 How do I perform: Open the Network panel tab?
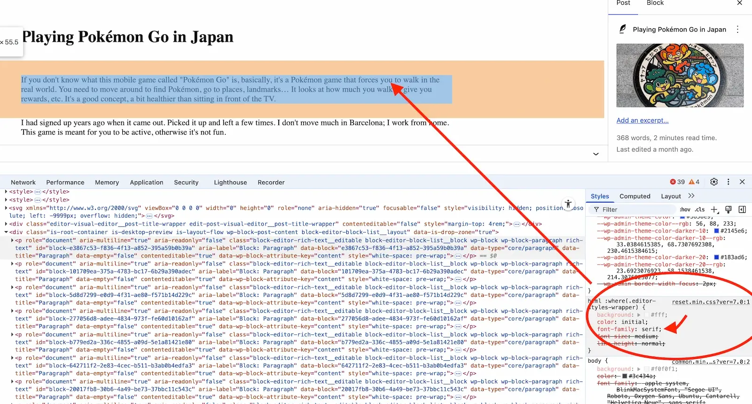pyautogui.click(x=23, y=182)
